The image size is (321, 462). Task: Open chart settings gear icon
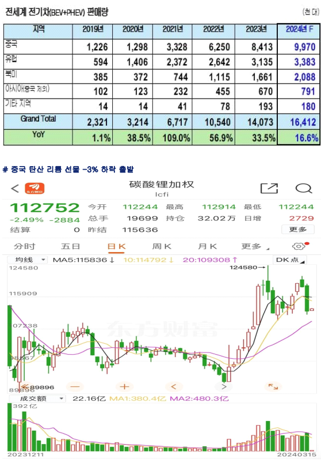tap(299, 246)
